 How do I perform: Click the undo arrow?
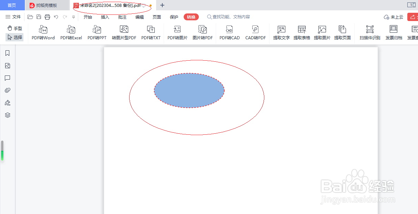pyautogui.click(x=56, y=17)
